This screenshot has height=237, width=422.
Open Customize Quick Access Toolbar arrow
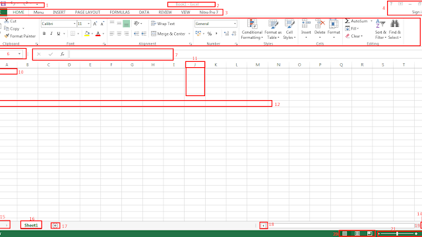pyautogui.click(x=37, y=5)
